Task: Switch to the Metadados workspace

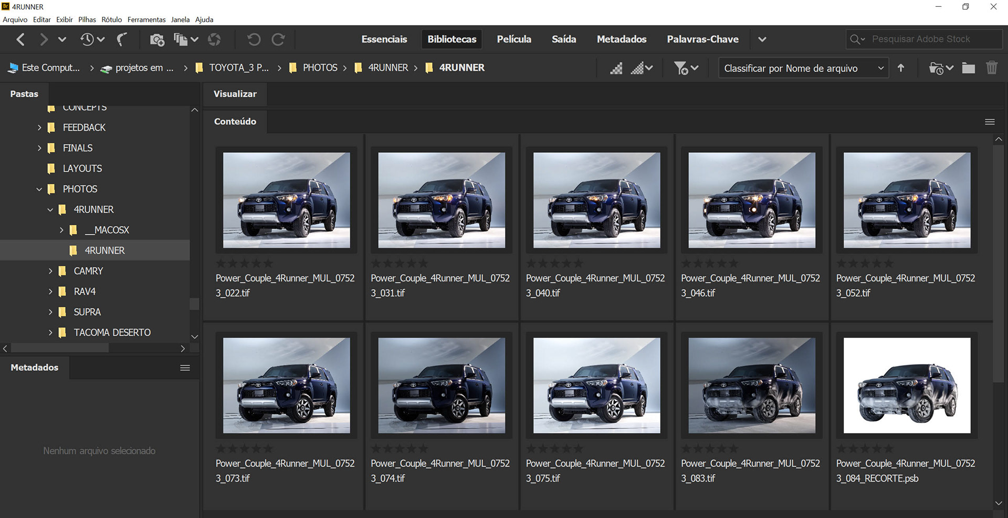Action: click(622, 39)
